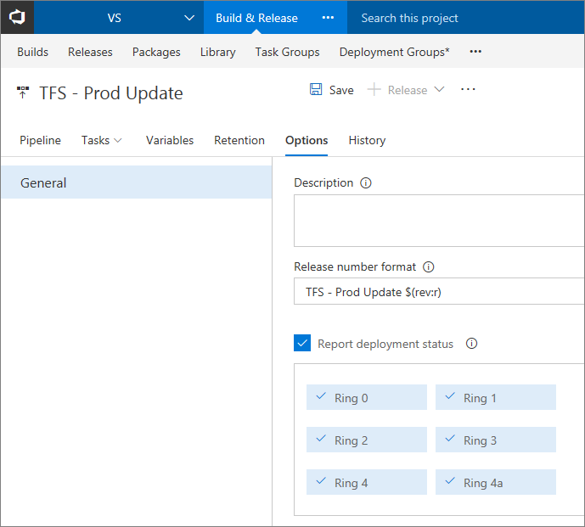
Task: Expand the Tasks tab dropdown chevron
Action: click(x=118, y=140)
